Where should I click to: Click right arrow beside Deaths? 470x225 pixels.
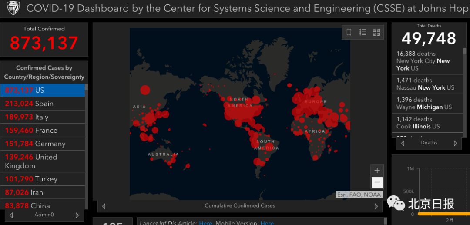tap(455, 143)
